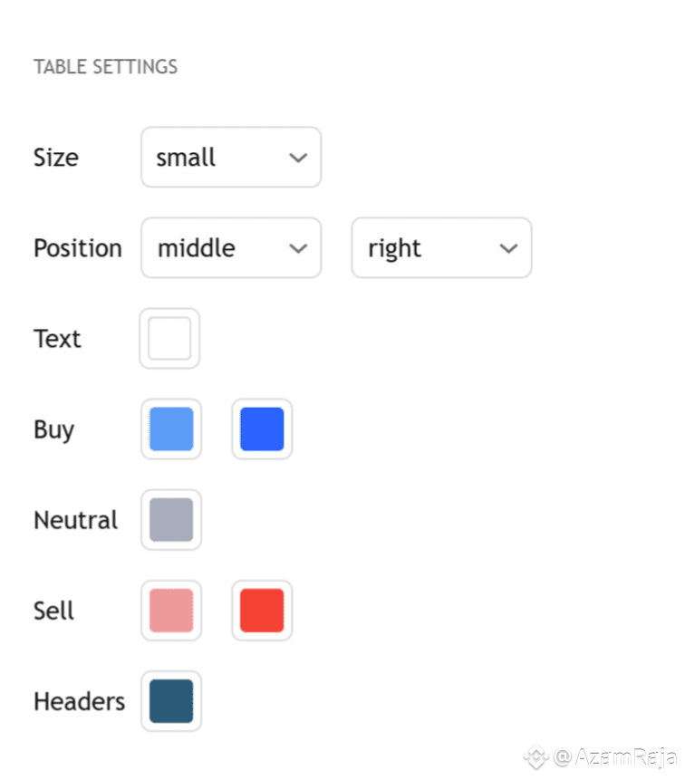Open the Position dropdown showing middle
The width and height of the screenshot is (685, 780).
point(231,248)
